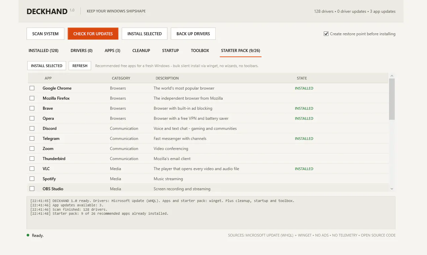The height and width of the screenshot is (255, 427).
Task: Check the VLC checkbox
Action: (32, 169)
